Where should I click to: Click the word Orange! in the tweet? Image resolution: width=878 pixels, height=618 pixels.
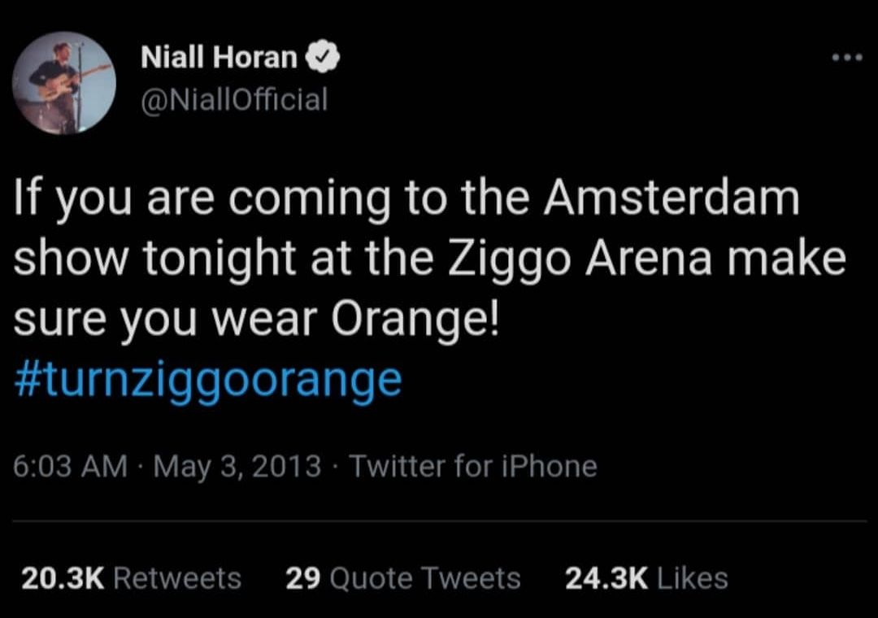tap(415, 320)
